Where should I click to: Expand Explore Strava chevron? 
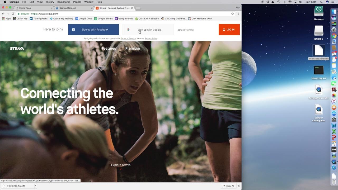pyautogui.click(x=121, y=169)
